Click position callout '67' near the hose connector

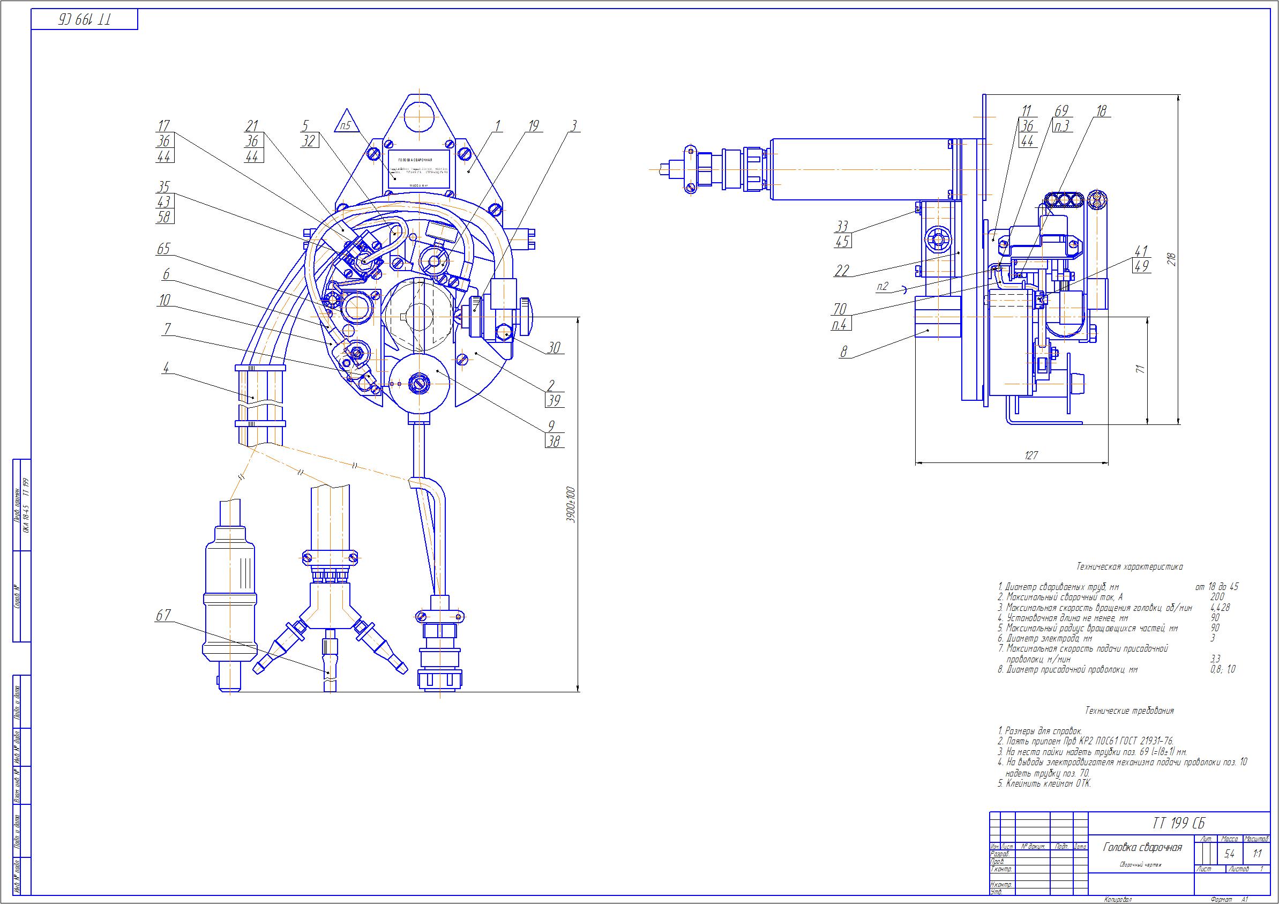coord(163,616)
